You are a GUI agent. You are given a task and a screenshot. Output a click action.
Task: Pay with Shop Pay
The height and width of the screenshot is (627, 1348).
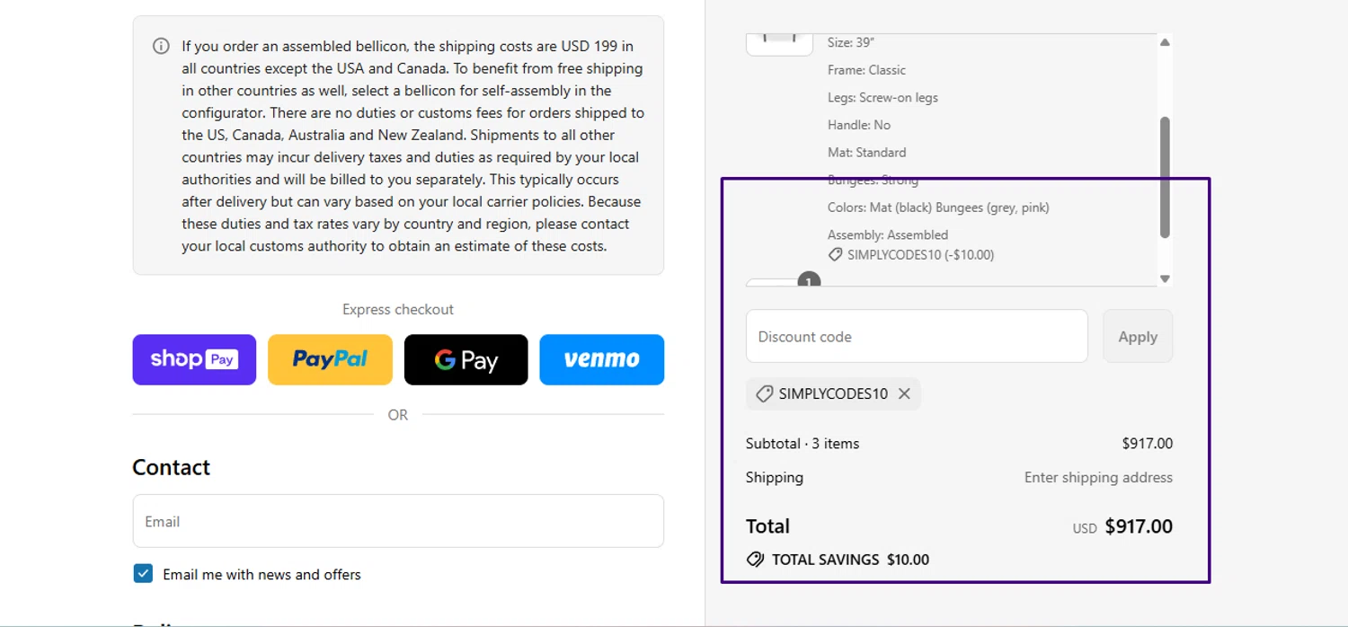coord(194,359)
